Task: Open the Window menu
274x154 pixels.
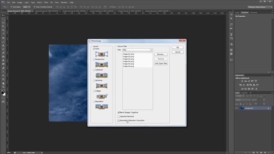Action: pos(64,3)
